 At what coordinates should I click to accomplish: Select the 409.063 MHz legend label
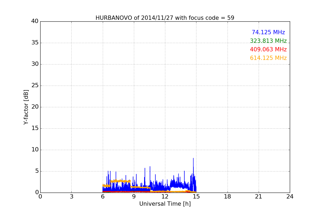(268, 49)
